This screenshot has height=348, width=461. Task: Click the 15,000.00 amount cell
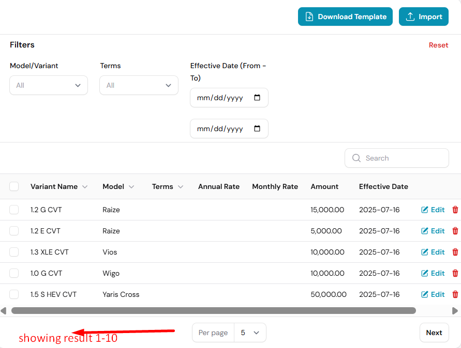click(327, 210)
